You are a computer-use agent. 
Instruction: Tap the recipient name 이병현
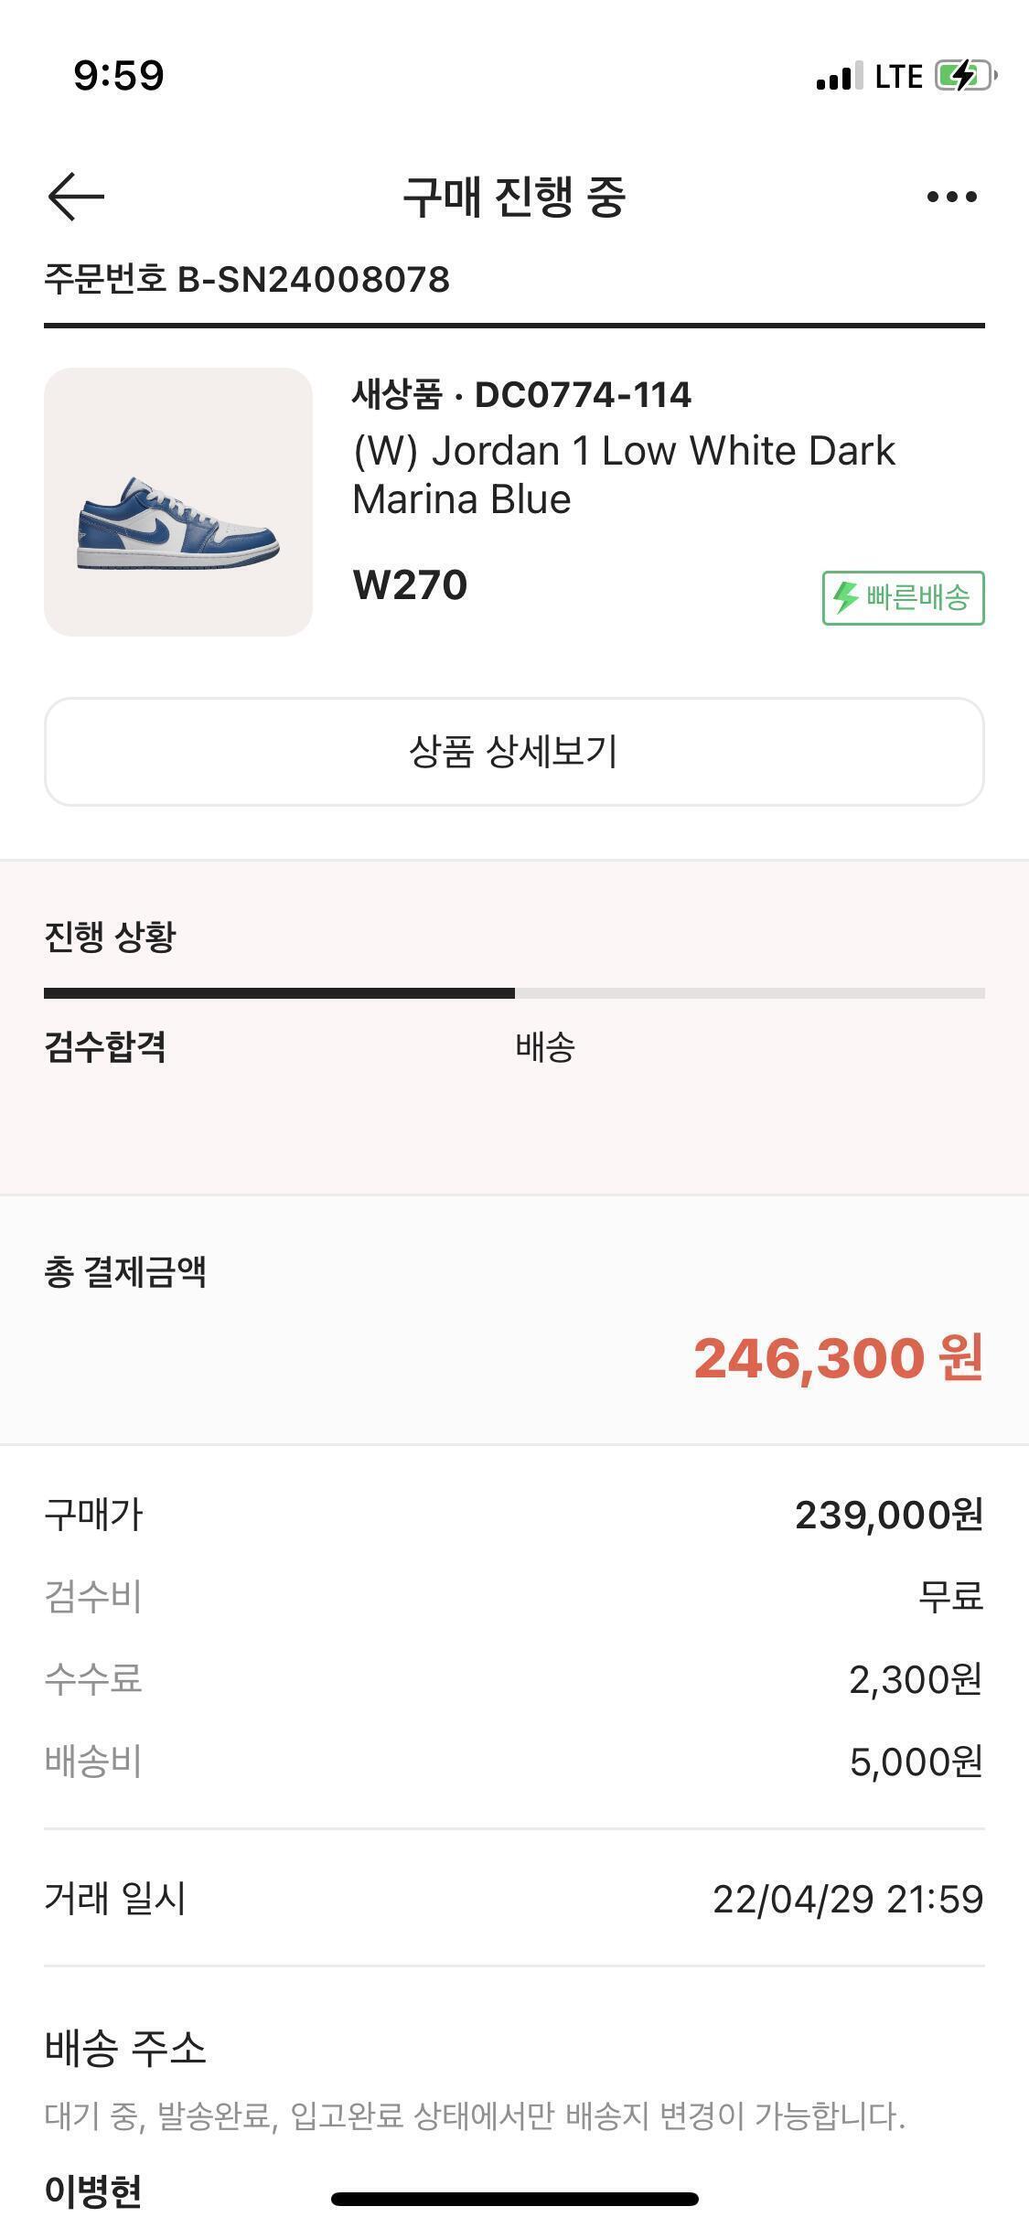tap(93, 2190)
